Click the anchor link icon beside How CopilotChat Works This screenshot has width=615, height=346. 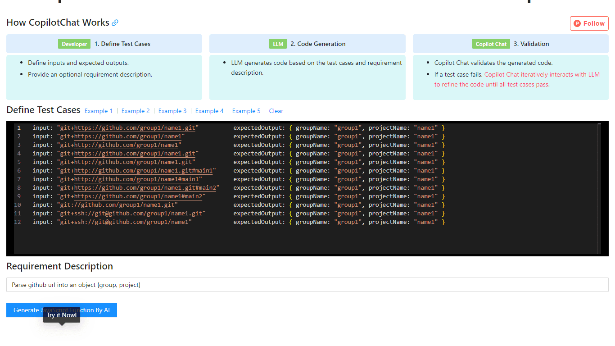[x=115, y=23]
